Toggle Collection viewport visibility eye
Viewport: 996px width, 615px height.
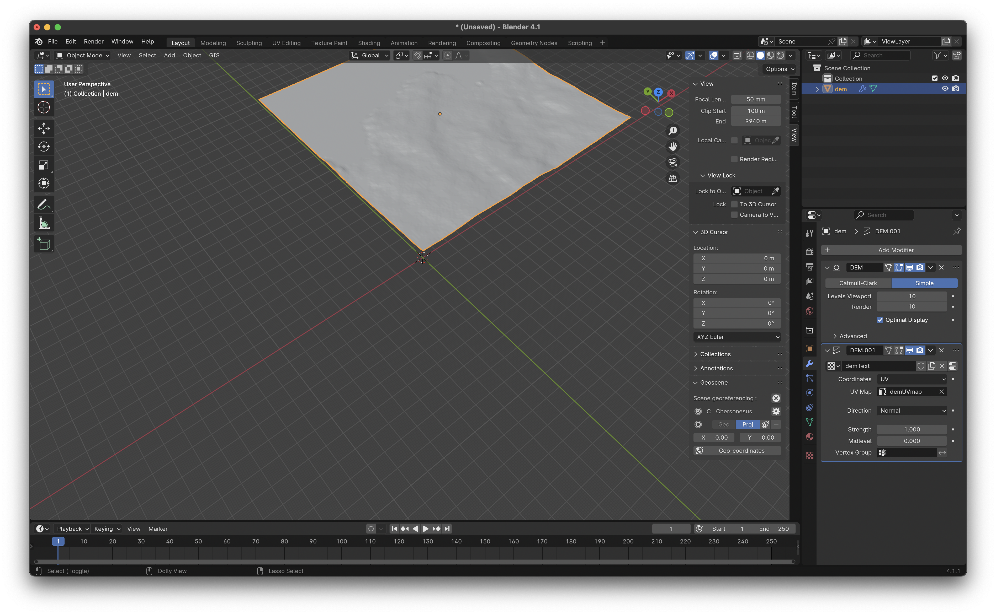945,78
